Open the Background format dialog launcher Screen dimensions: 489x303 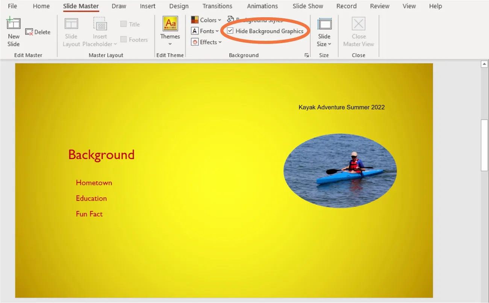[306, 55]
